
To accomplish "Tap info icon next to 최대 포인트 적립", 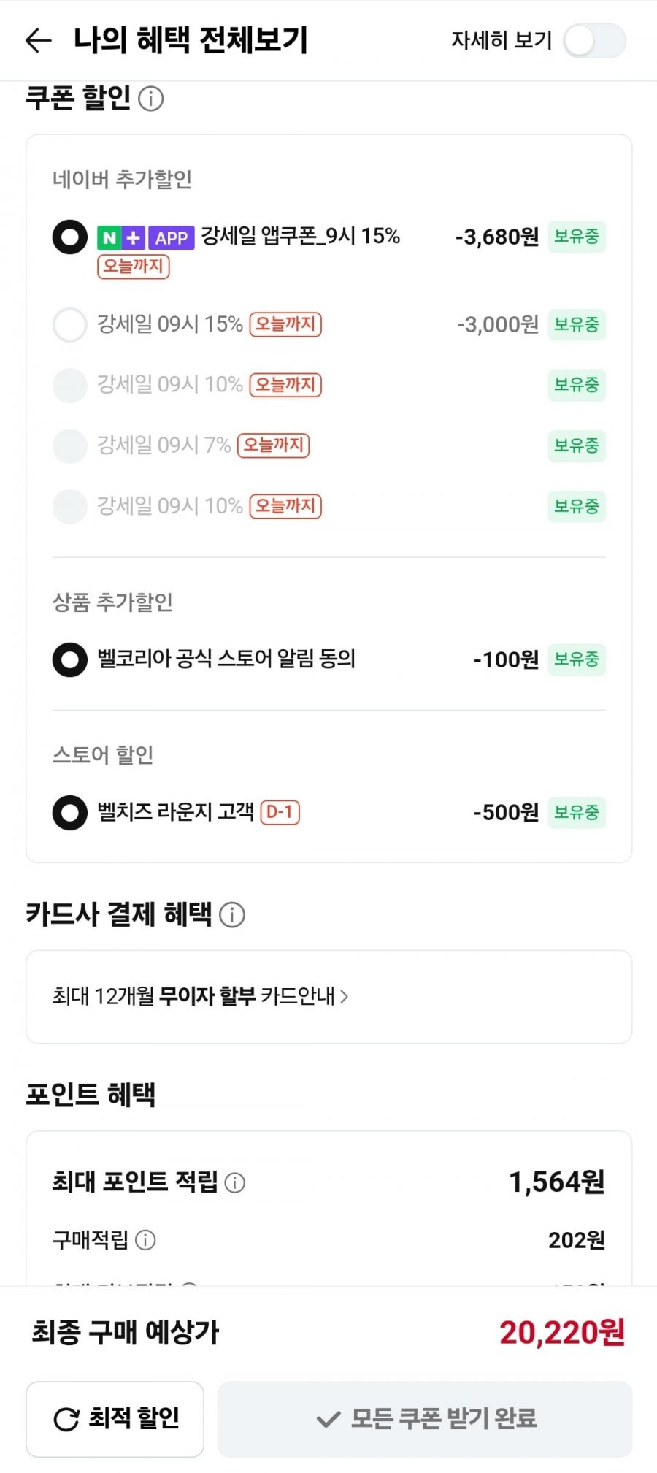I will [x=235, y=1182].
